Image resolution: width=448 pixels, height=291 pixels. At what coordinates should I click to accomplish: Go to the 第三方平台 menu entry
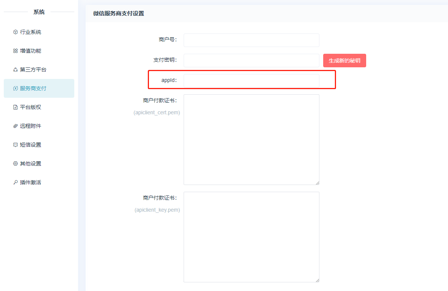tap(33, 70)
